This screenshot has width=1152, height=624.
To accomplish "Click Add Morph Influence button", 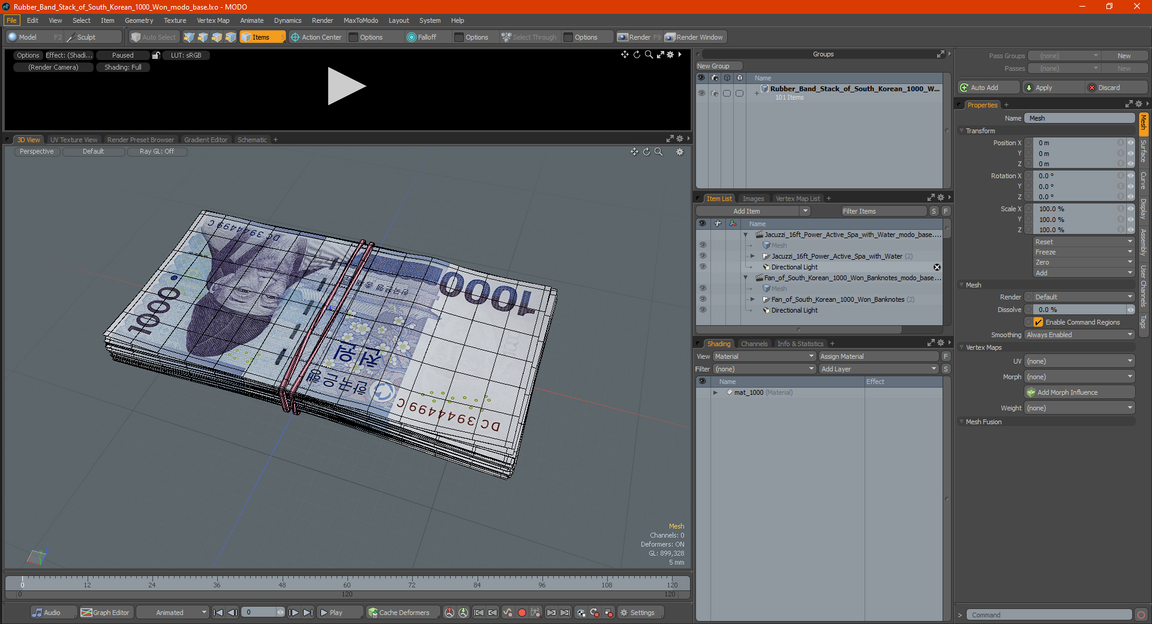I will 1079,392.
